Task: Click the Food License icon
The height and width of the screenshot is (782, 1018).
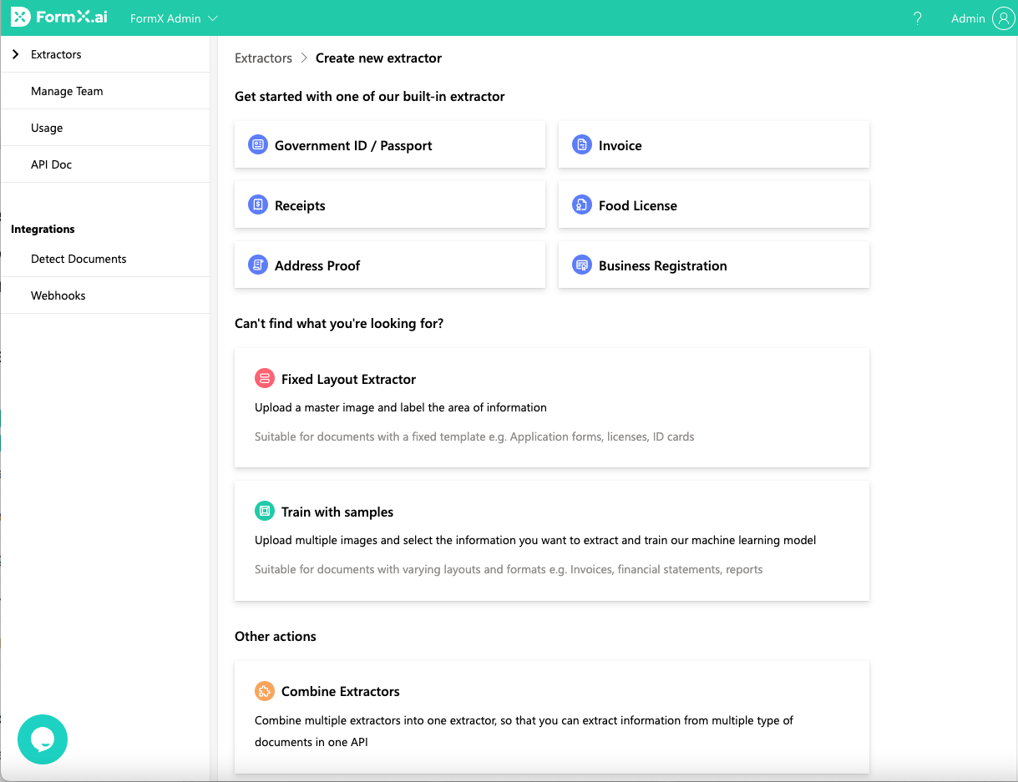Action: [582, 205]
